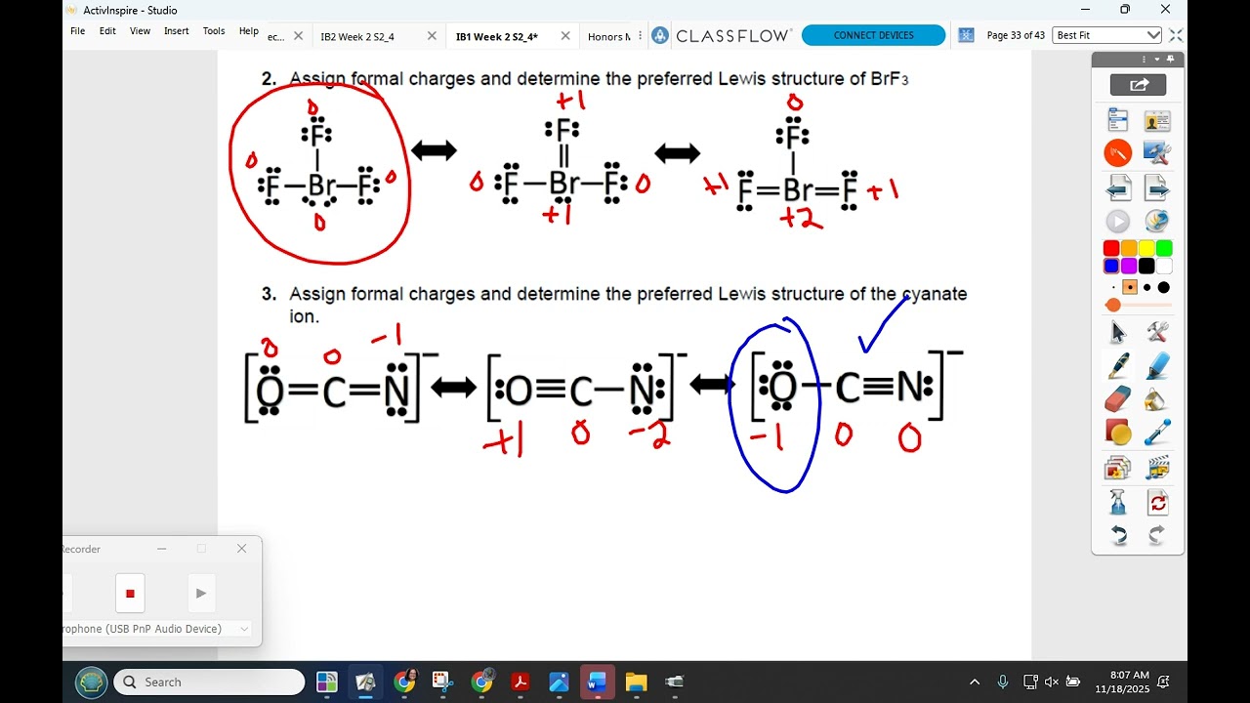The image size is (1250, 703).
Task: Open the Desktop Tools icon
Action: pos(1157,153)
